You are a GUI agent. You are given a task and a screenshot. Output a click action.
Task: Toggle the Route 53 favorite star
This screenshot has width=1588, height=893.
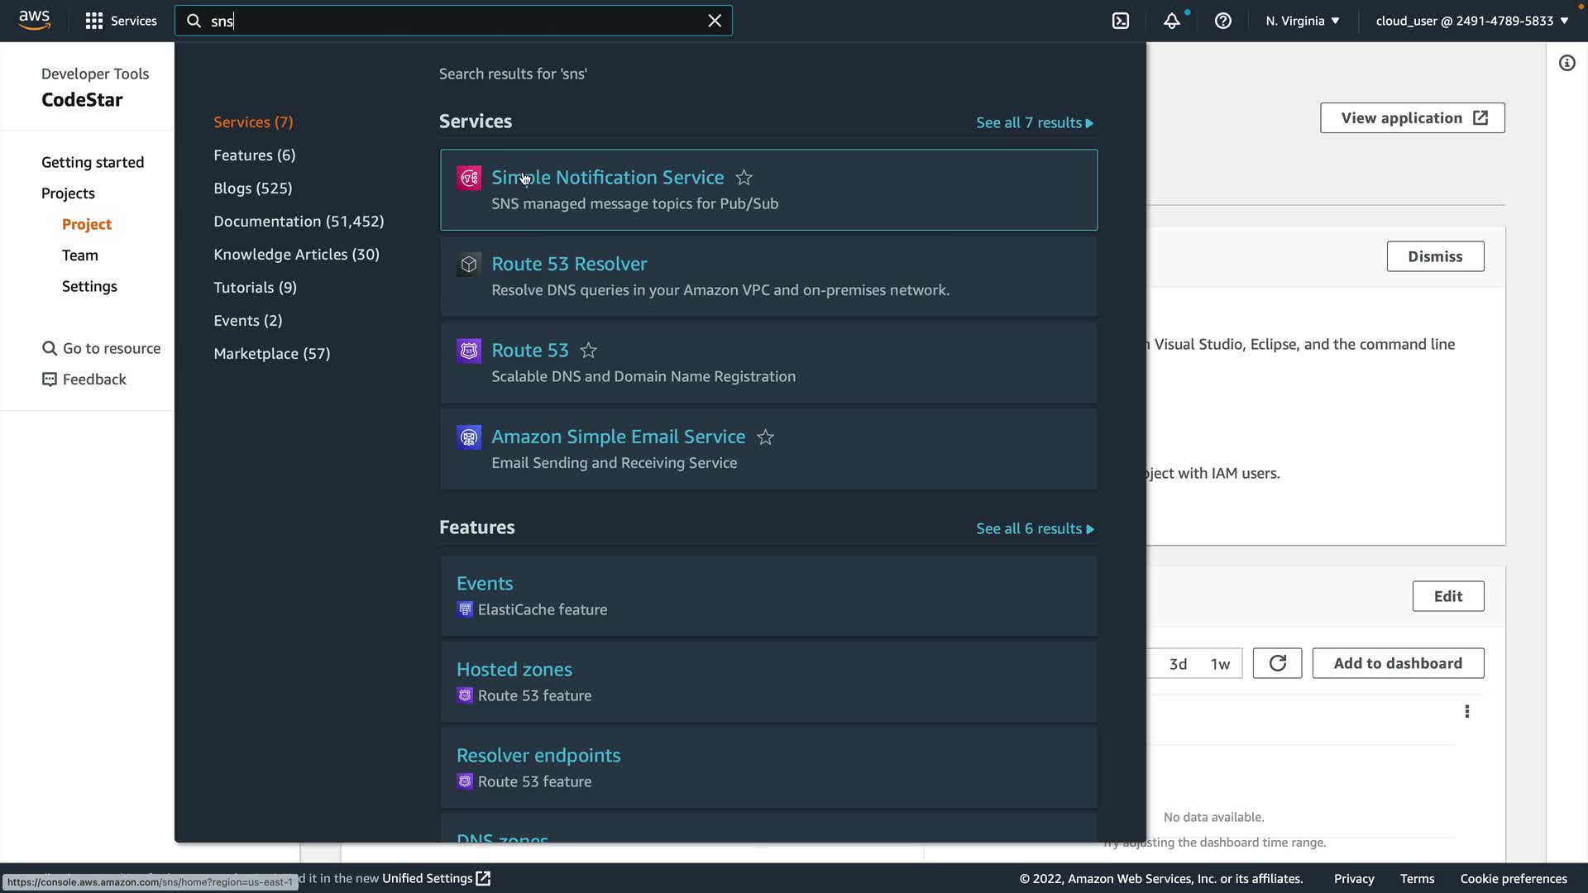point(588,351)
